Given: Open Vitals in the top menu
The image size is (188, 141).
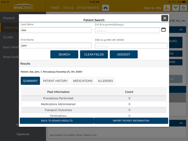Looking at the screenshot, I should pos(68,8).
